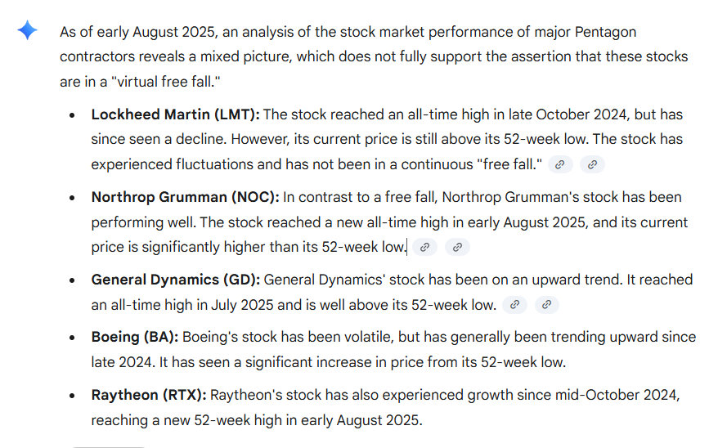Image resolution: width=718 pixels, height=448 pixels.
Task: Open first source link after Northrop Grumman paragraph
Action: (x=424, y=247)
